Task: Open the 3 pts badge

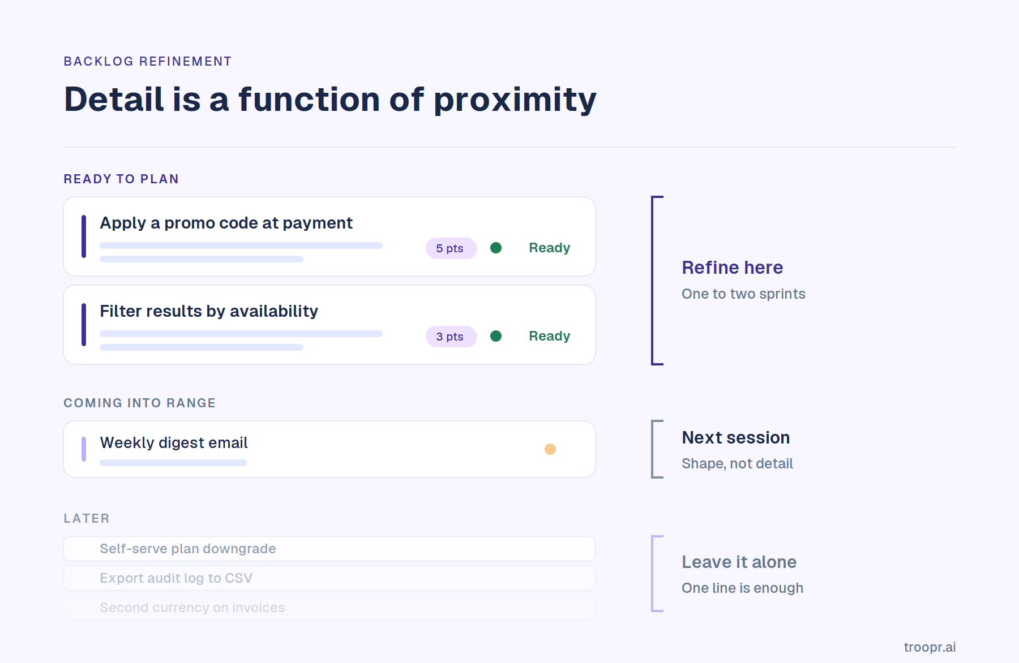Action: tap(451, 337)
